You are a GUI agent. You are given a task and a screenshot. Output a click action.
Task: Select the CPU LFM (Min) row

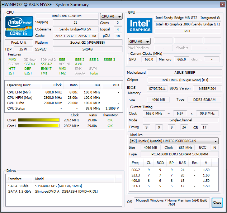pyautogui.click(x=63, y=92)
